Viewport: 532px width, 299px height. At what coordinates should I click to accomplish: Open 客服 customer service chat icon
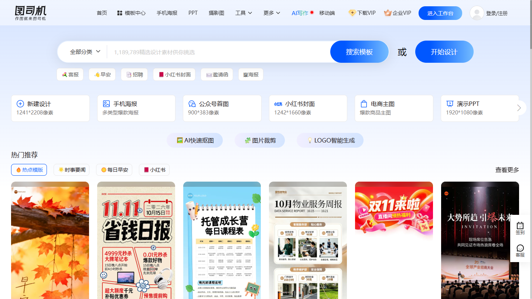point(520,248)
